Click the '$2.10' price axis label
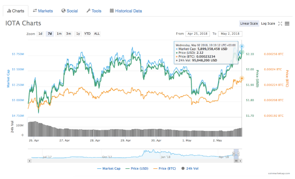This screenshot has height=179, width=295. point(250,54)
